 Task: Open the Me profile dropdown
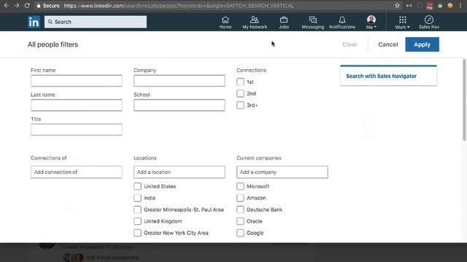[x=371, y=23]
